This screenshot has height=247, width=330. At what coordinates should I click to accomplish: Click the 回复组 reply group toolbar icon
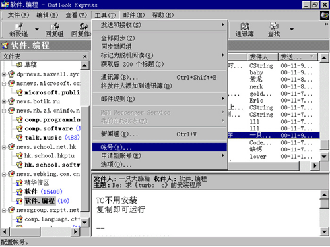click(x=55, y=27)
